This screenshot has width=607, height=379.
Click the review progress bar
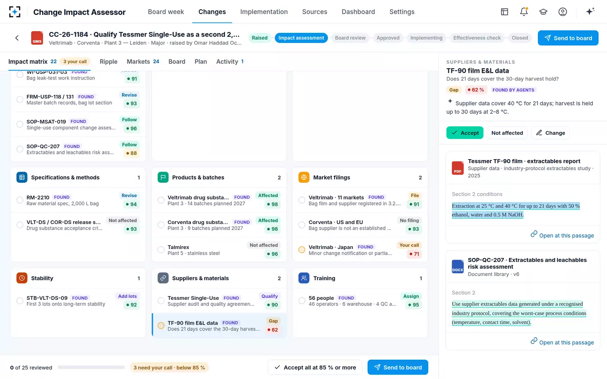(x=91, y=367)
